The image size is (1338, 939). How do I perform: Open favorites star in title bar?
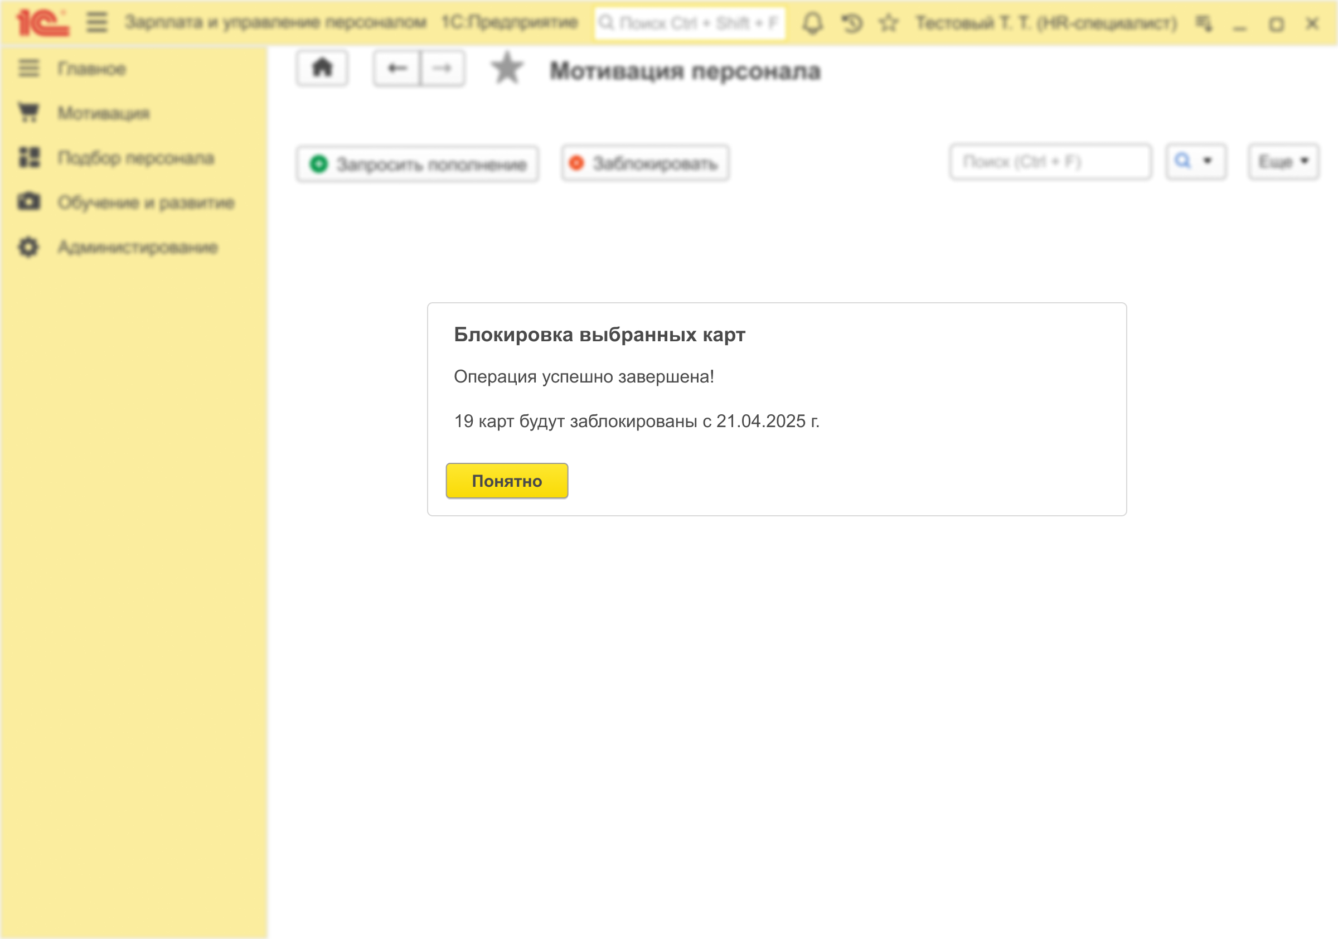888,23
